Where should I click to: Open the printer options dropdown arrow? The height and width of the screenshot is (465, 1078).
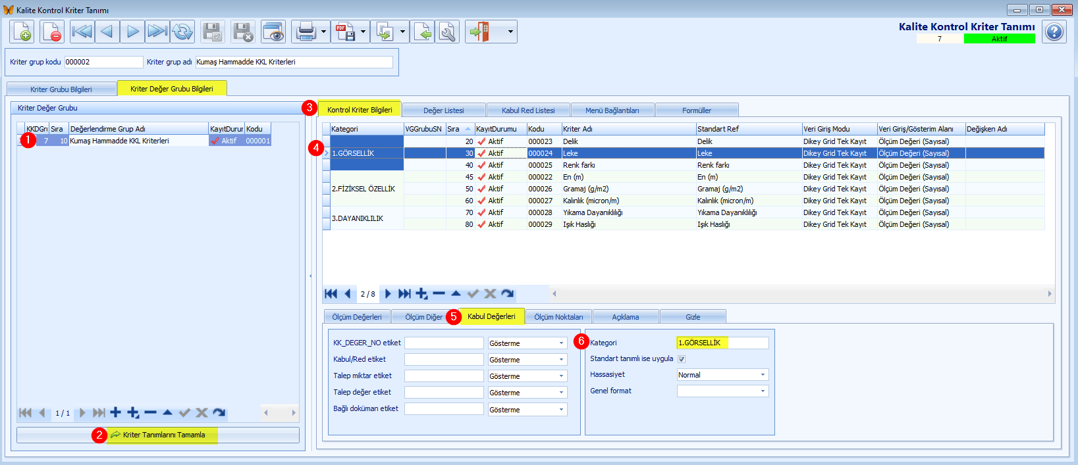[323, 32]
